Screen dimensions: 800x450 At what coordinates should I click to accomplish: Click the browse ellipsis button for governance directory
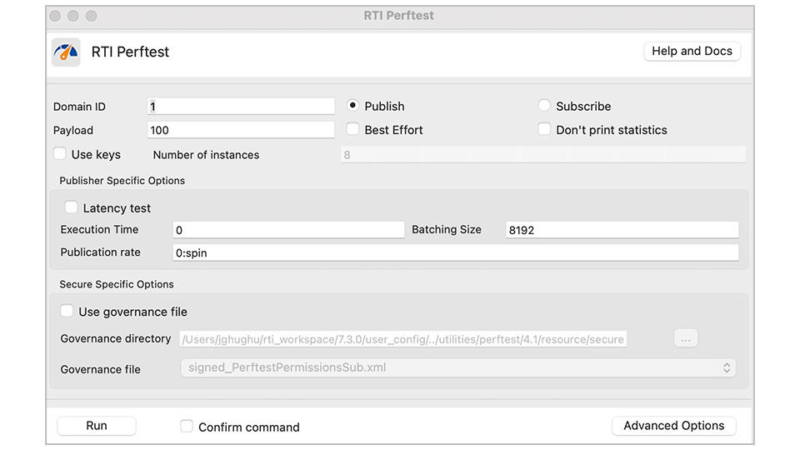pos(685,339)
